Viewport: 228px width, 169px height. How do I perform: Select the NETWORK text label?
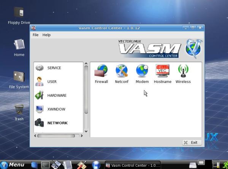tap(57, 123)
